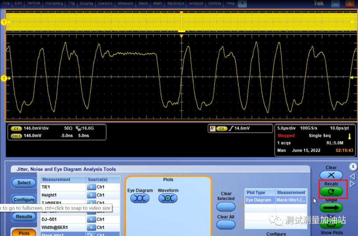
Task: Switch to the Select step
Action: pyautogui.click(x=24, y=182)
